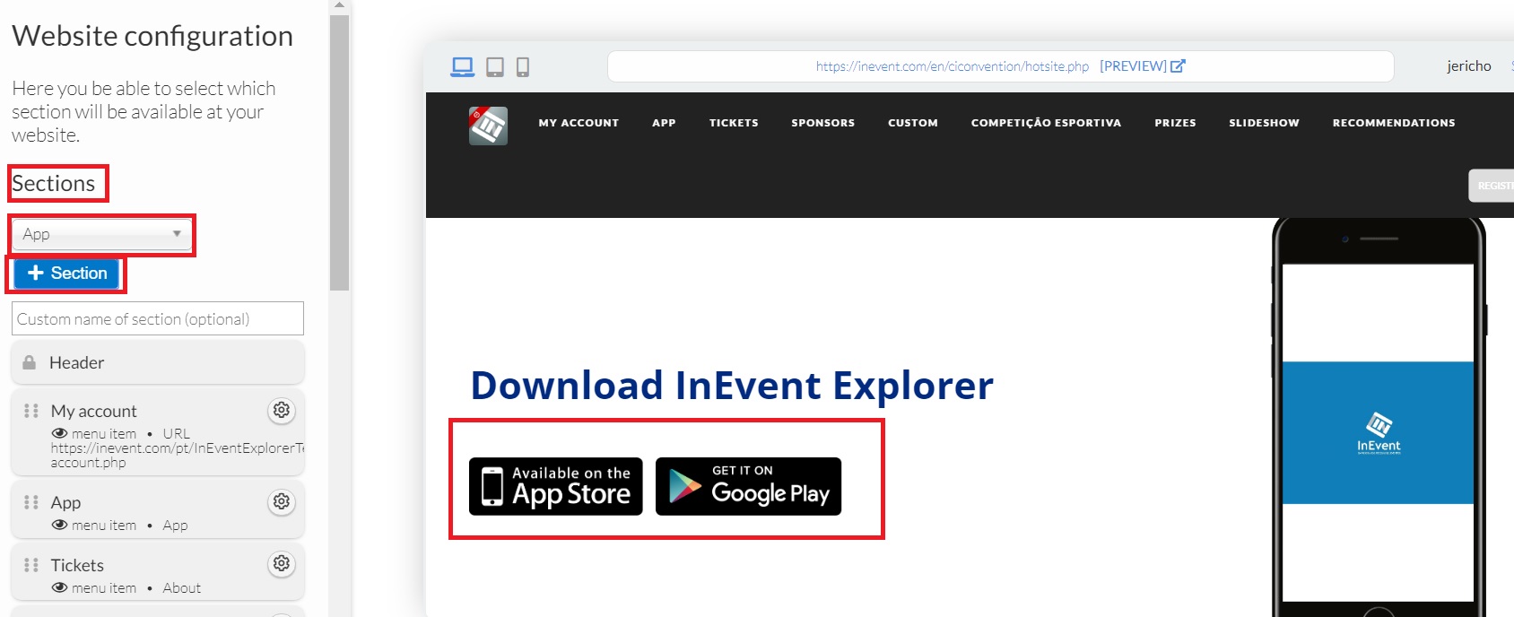The height and width of the screenshot is (617, 1514).
Task: Click the site logo in preview navbar
Action: [x=488, y=126]
